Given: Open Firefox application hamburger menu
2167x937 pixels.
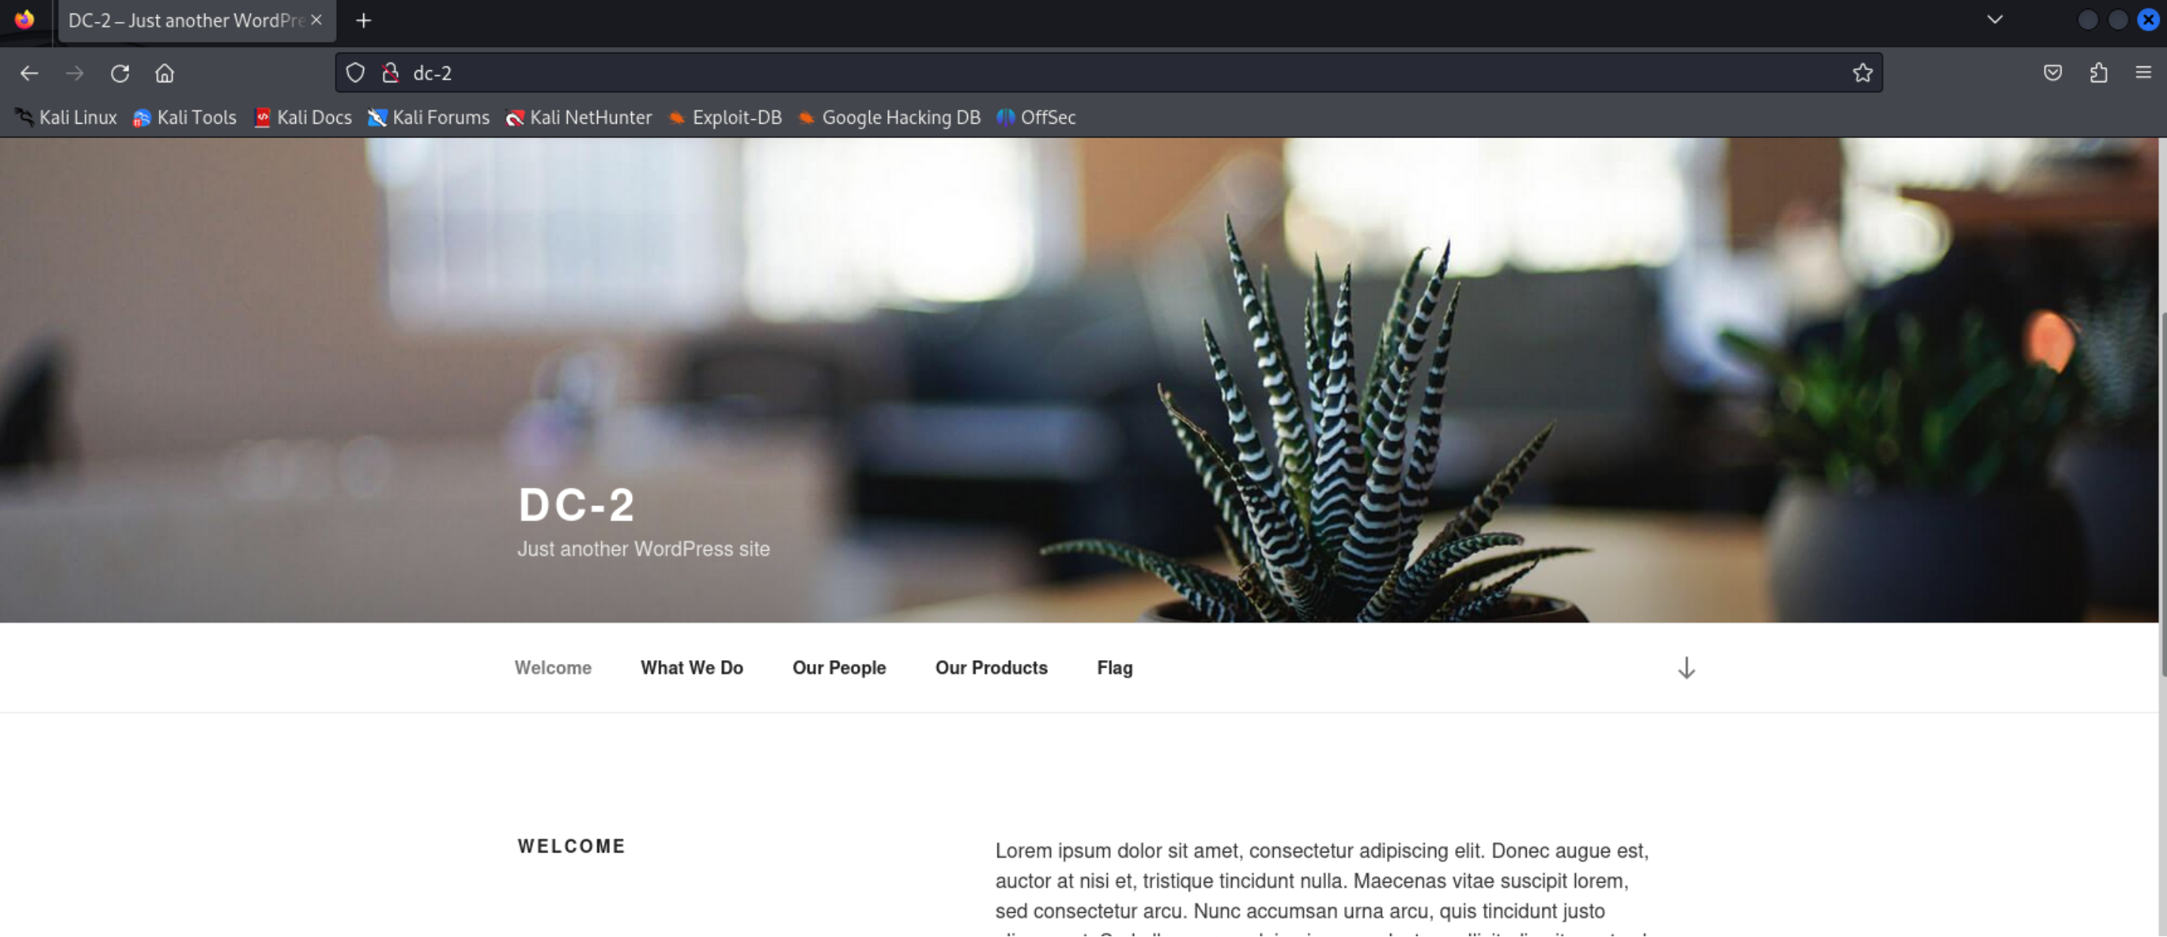Looking at the screenshot, I should 2143,74.
